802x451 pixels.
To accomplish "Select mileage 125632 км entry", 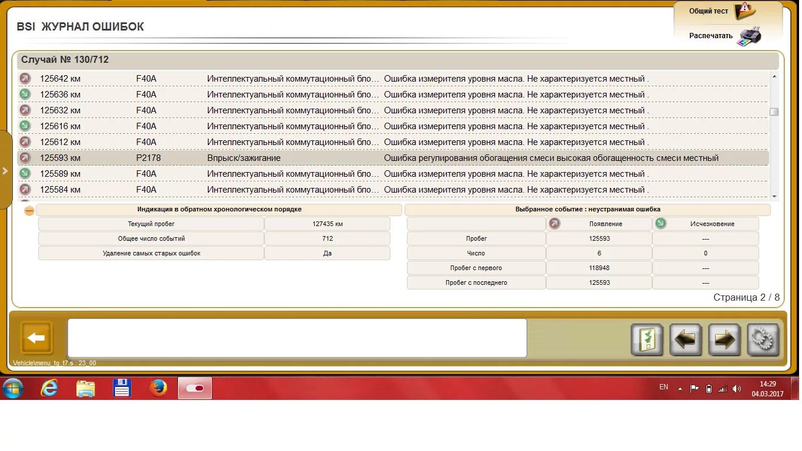I will tap(60, 110).
